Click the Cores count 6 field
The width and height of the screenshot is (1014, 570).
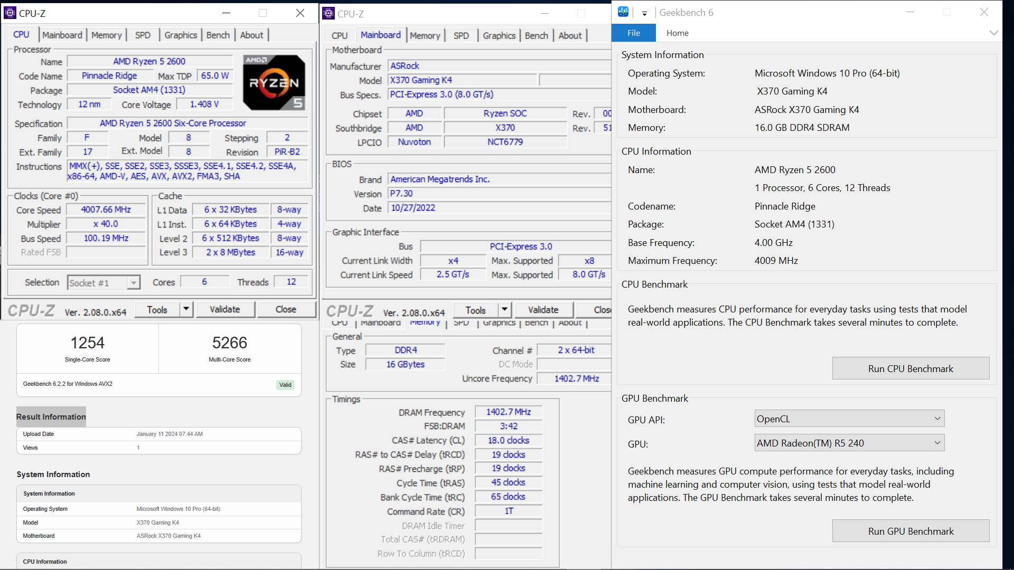[204, 282]
